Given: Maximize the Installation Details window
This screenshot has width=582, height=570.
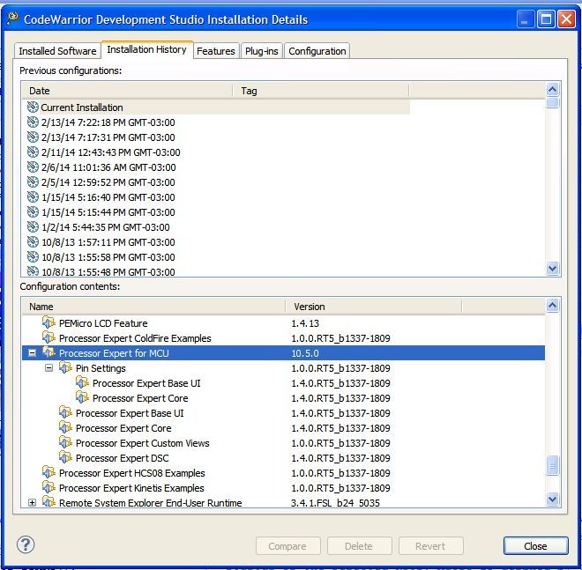Looking at the screenshot, I should (547, 19).
